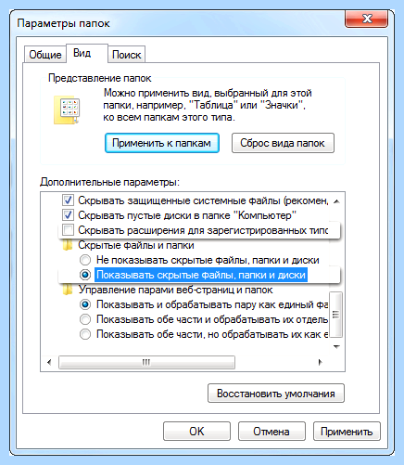Click the Сброс вида папок button

(283, 143)
